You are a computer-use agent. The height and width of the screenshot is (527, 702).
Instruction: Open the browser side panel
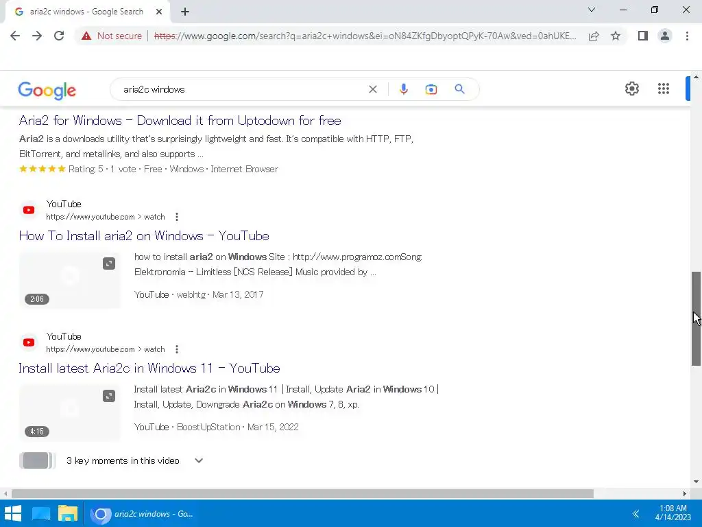coord(643,36)
